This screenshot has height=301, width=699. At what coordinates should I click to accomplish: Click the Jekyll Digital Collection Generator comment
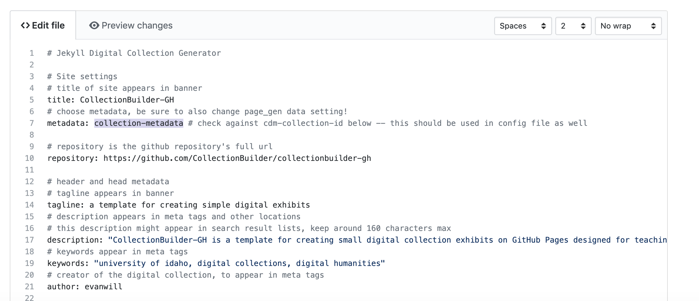coord(134,53)
